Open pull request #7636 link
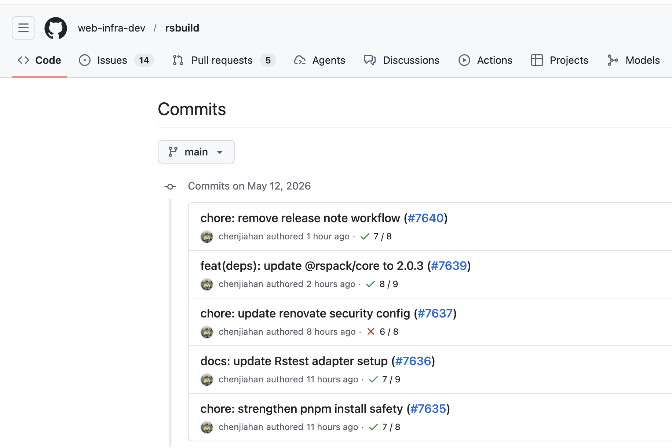Screen dimensions: 672x448 click(x=413, y=361)
